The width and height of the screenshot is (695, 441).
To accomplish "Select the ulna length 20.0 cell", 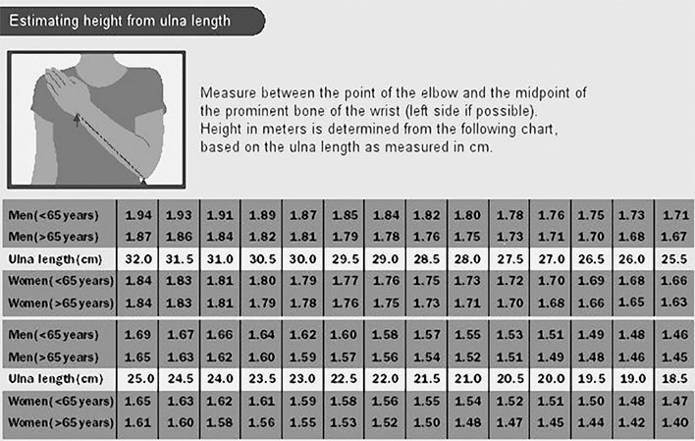I will tap(549, 378).
